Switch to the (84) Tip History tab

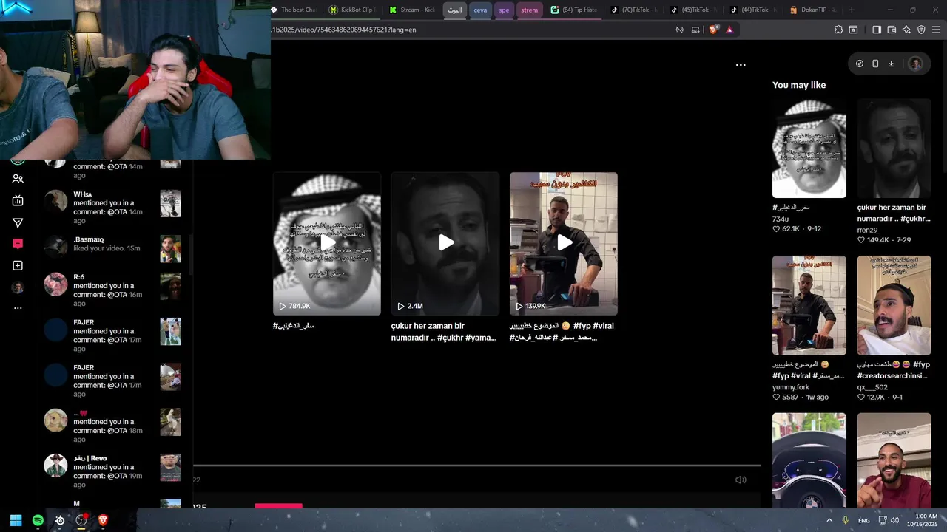(574, 10)
